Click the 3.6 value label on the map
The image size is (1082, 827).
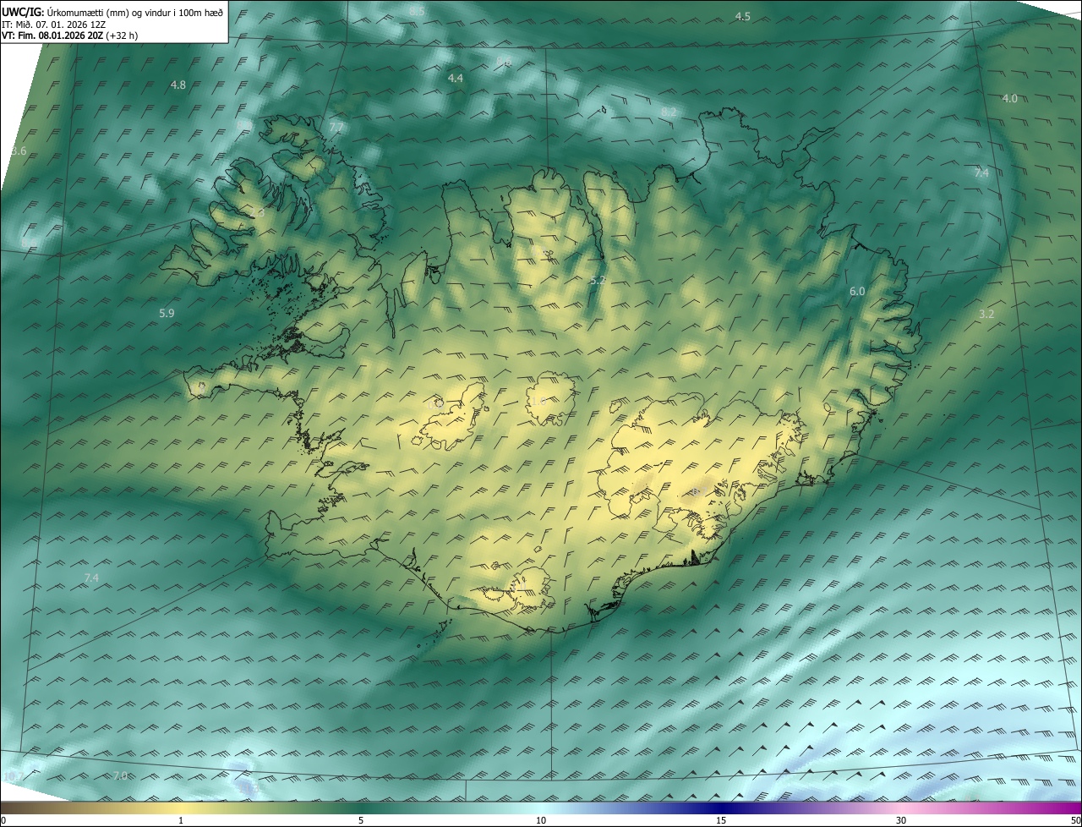point(19,151)
